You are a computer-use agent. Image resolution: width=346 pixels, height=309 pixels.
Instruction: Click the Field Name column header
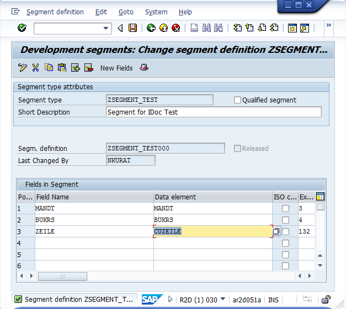point(94,197)
